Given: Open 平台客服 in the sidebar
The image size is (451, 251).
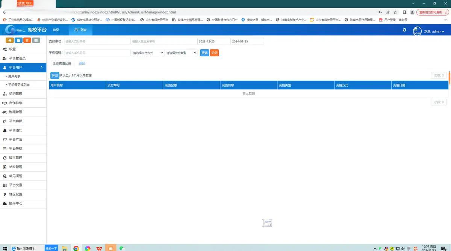Looking at the screenshot, I should pos(23,121).
